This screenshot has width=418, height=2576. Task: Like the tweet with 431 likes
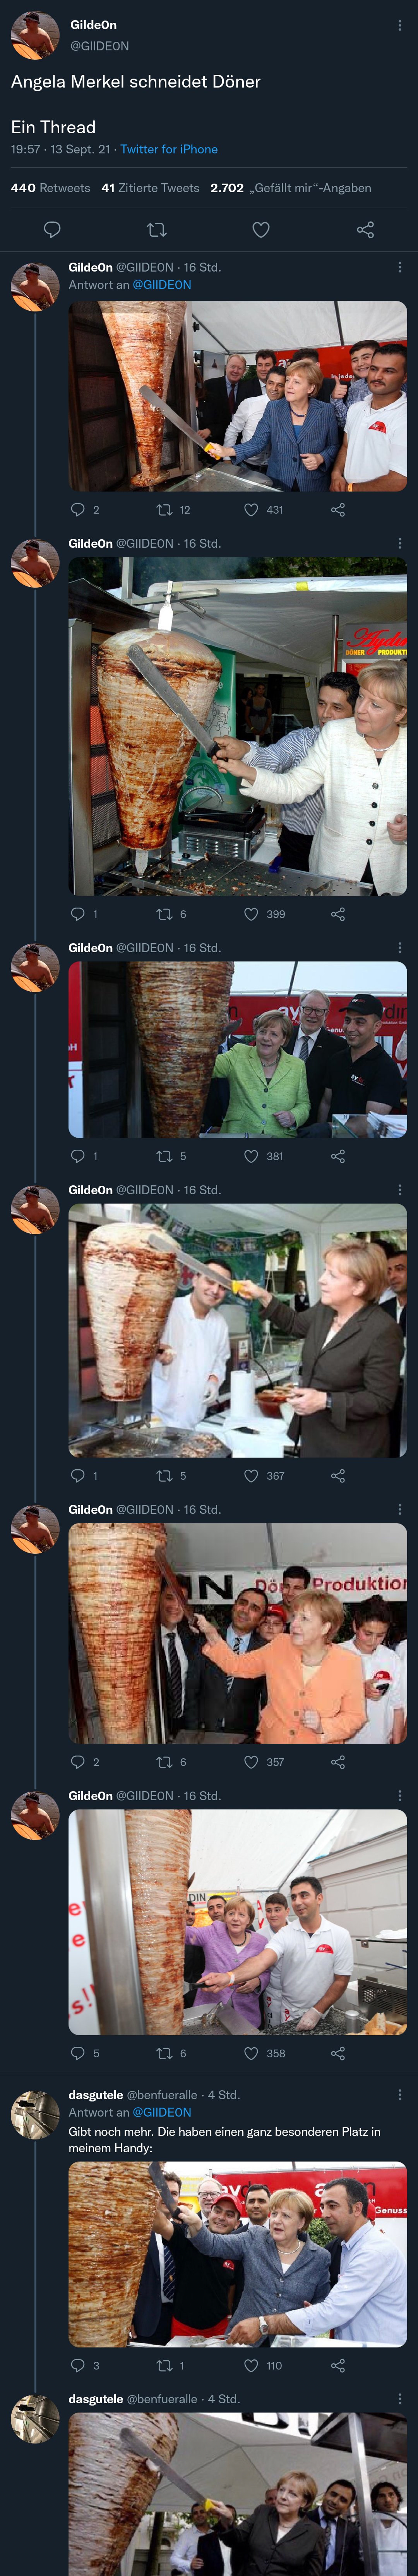[x=252, y=510]
